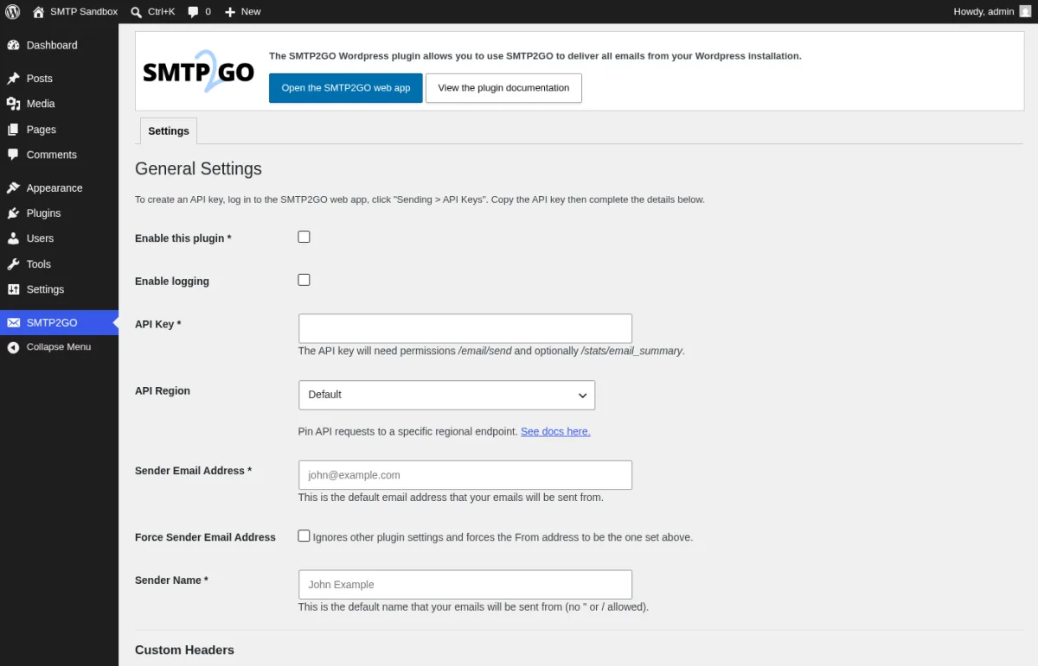This screenshot has width=1038, height=666.
Task: Click the home icon beside SMTP Sandbox
Action: (x=38, y=11)
